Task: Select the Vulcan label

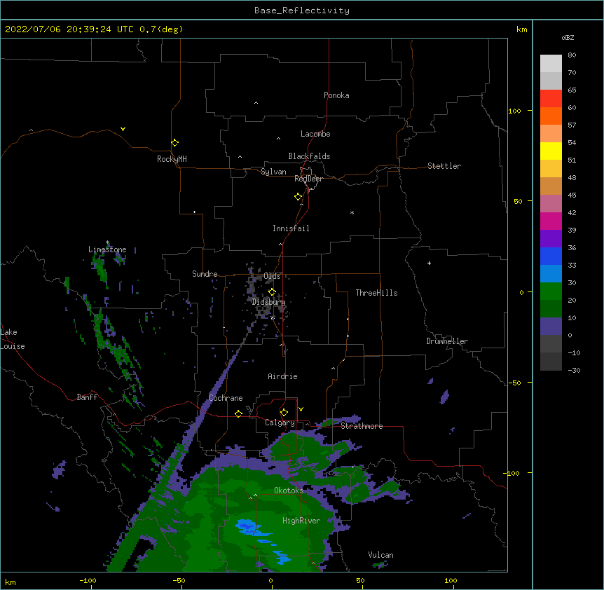Action: click(380, 555)
